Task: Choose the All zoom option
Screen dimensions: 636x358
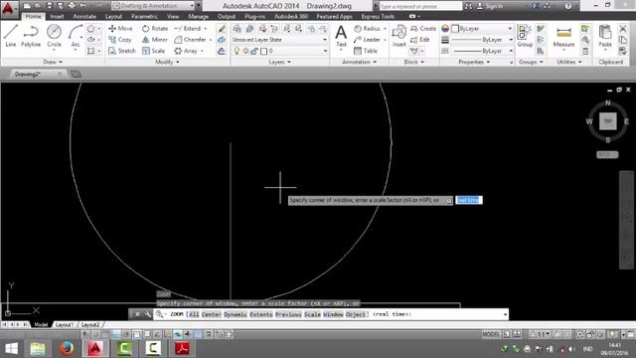Action: tap(194, 314)
